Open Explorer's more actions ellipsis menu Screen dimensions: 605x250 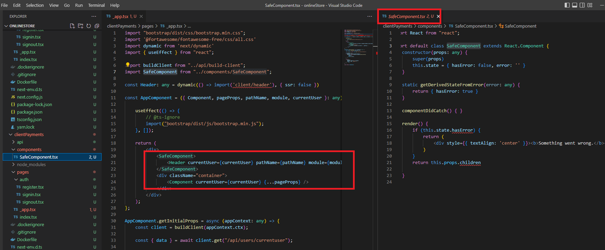point(94,16)
